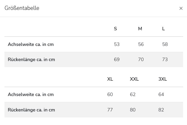This screenshot has width=187, height=125.
Task: Click Rückenlänge value 77 for size XL
Action: click(110, 110)
